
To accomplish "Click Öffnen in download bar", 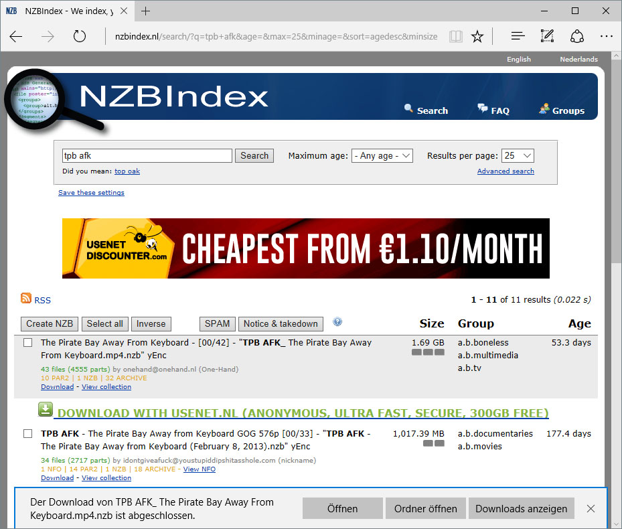I will (x=342, y=508).
